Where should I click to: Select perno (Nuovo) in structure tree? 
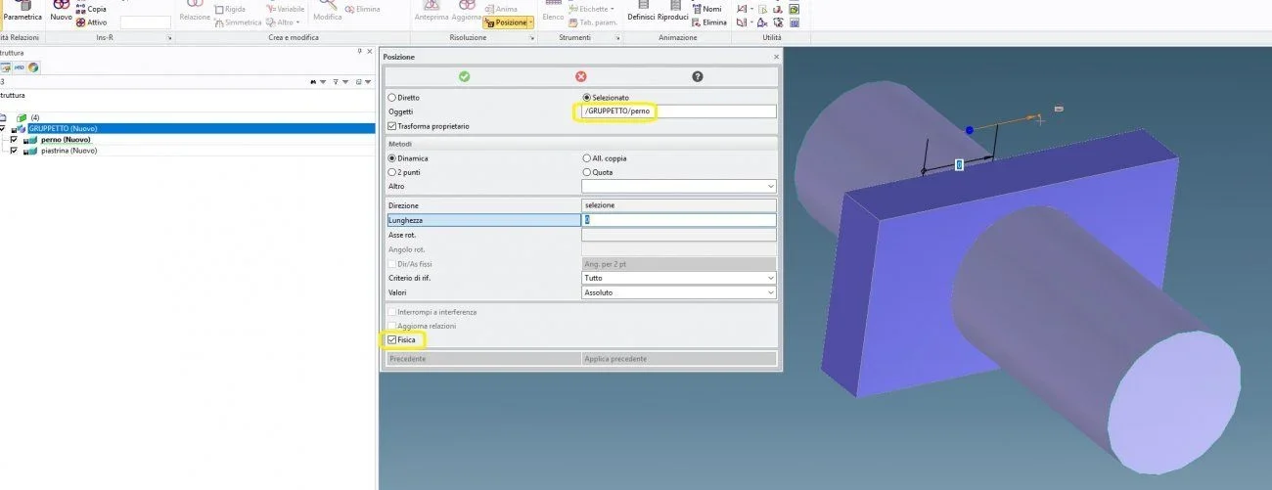(59, 140)
